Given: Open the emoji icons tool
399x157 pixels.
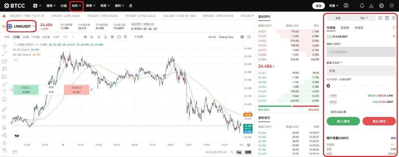Looking at the screenshot, I should [5, 99].
